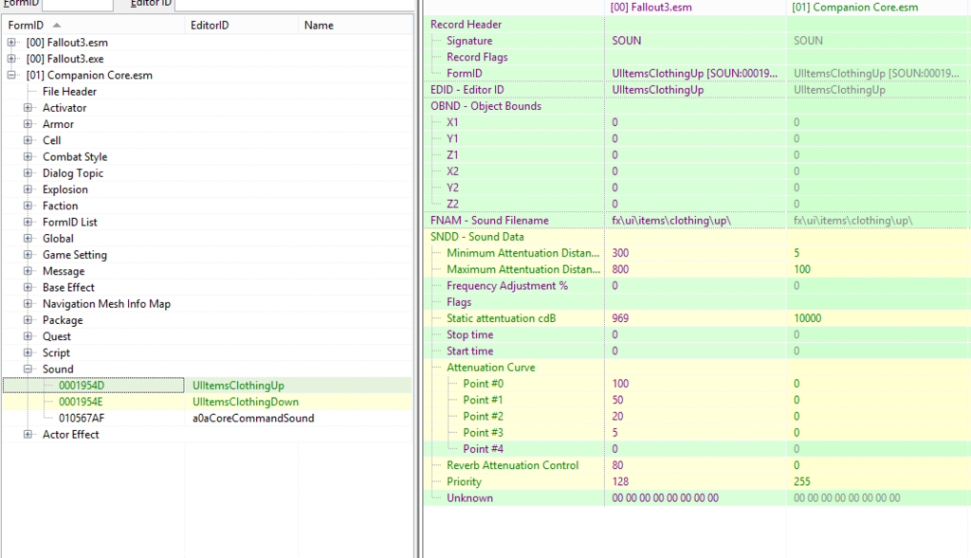Select the Unknown row label

point(470,498)
